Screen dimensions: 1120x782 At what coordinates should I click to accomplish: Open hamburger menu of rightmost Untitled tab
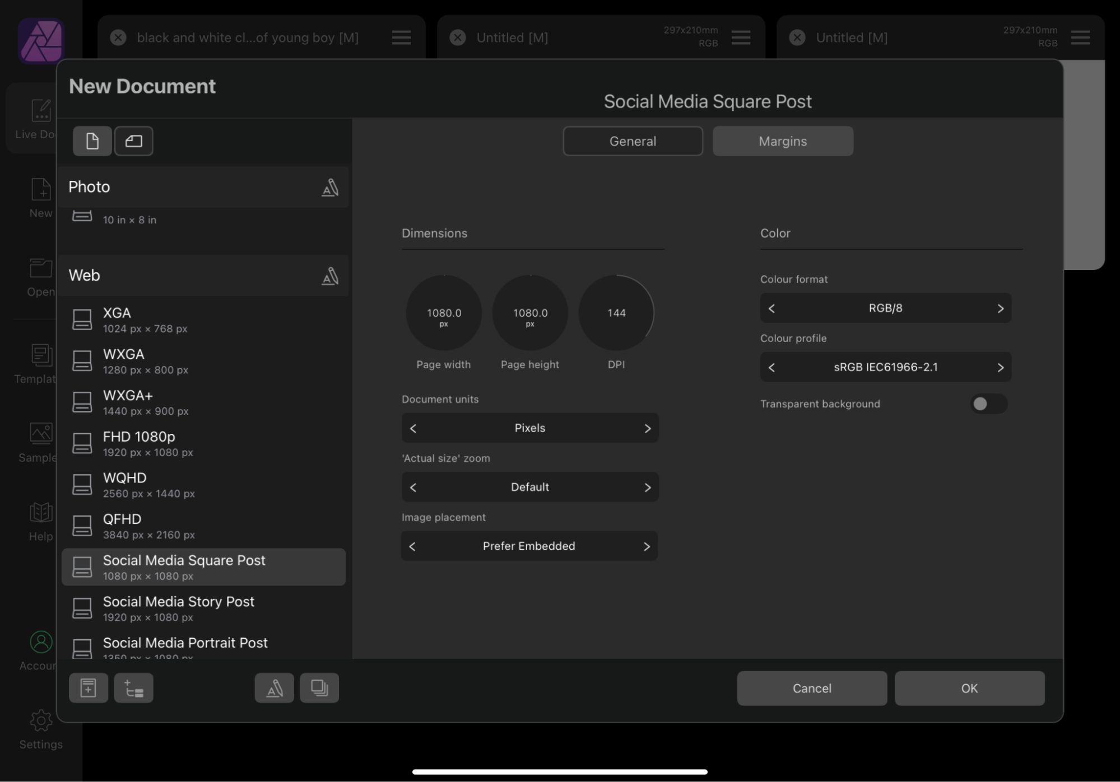click(x=1080, y=38)
